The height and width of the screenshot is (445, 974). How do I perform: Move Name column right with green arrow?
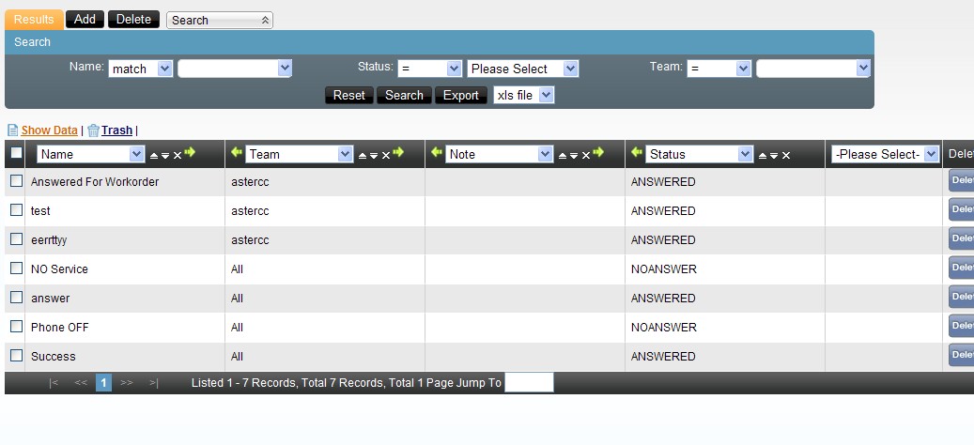coord(191,153)
